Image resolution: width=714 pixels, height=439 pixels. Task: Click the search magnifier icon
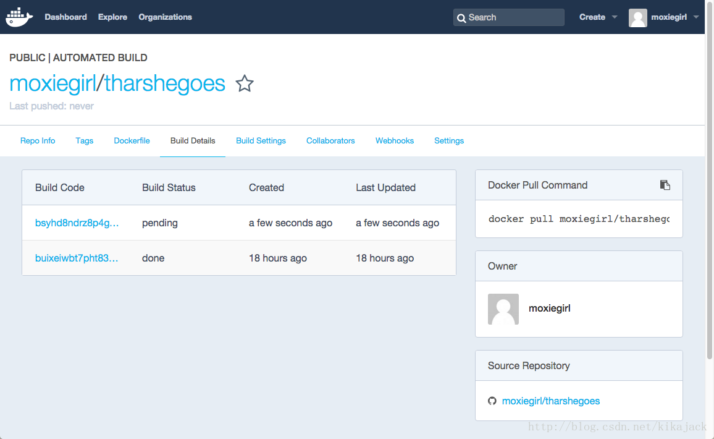(x=461, y=18)
